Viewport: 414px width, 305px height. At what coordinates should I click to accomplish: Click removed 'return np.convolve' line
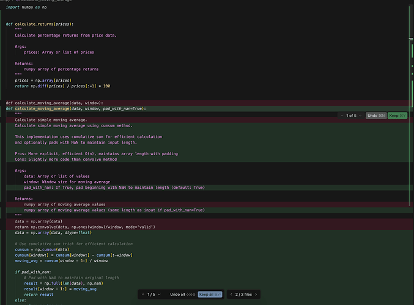coord(85,227)
